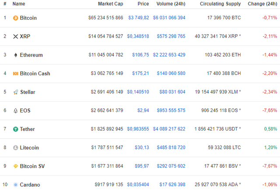Click the Bitcoin coin logo icon
Screen dimensions: 280x190
(x=16, y=18)
